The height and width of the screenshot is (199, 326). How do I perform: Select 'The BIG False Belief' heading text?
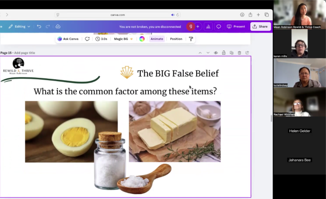coord(178,73)
